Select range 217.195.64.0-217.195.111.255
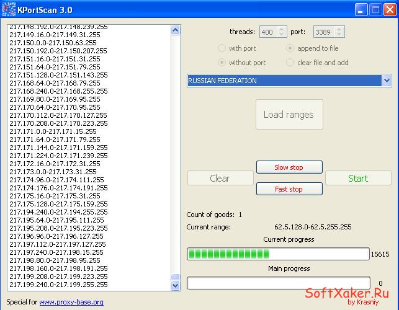399x310 pixels. (x=56, y=220)
